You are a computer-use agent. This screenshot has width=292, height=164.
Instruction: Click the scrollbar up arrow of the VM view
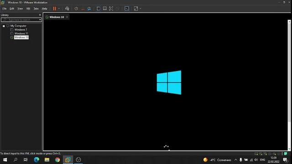click(289, 22)
